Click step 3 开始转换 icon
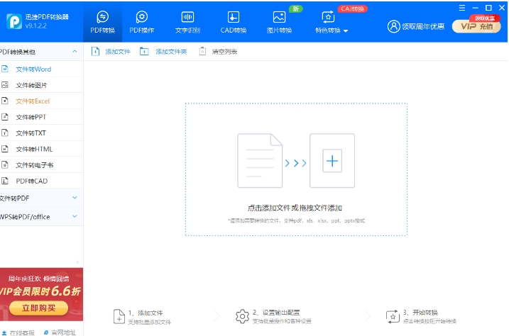Screen dimensions: 509x336 (393, 316)
